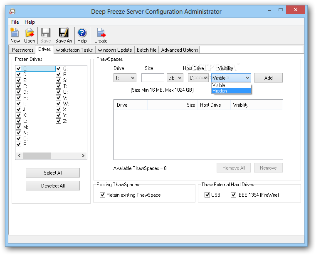Screen dimensions: 316x255
Task: Click the ThawSpace Size input field
Action: pos(153,78)
